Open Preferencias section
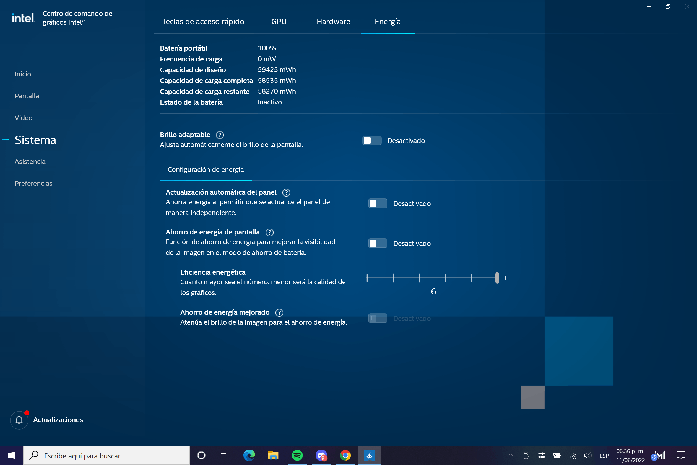Screen dimensions: 697x465 point(33,183)
